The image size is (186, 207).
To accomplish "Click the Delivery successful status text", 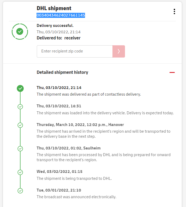I will click(x=55, y=26).
